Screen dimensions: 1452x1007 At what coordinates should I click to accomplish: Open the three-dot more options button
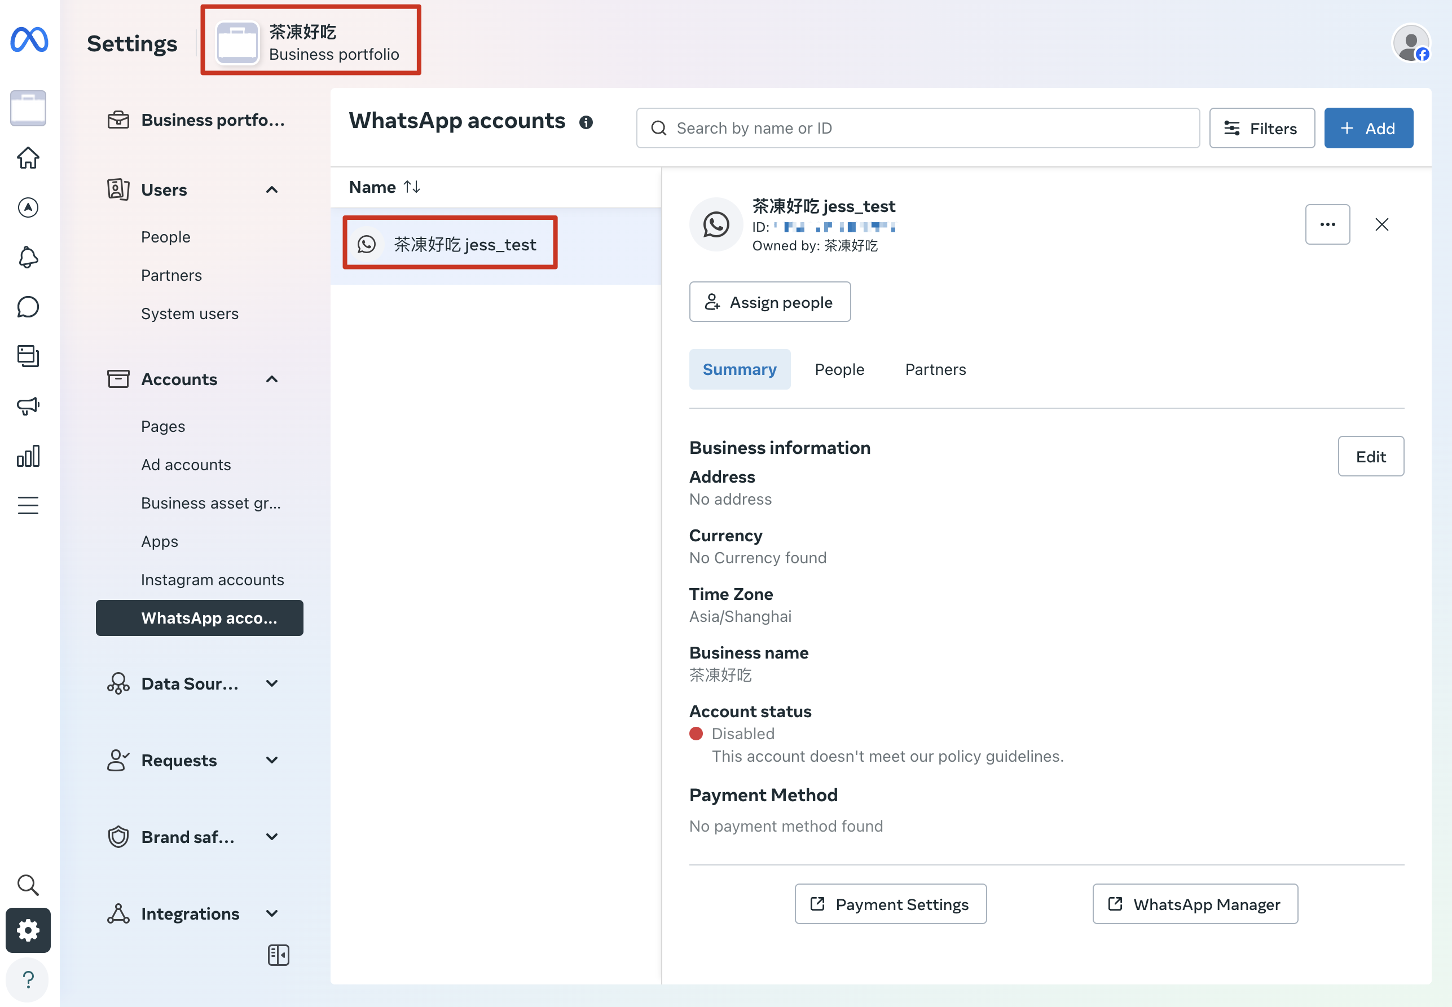[x=1327, y=224]
